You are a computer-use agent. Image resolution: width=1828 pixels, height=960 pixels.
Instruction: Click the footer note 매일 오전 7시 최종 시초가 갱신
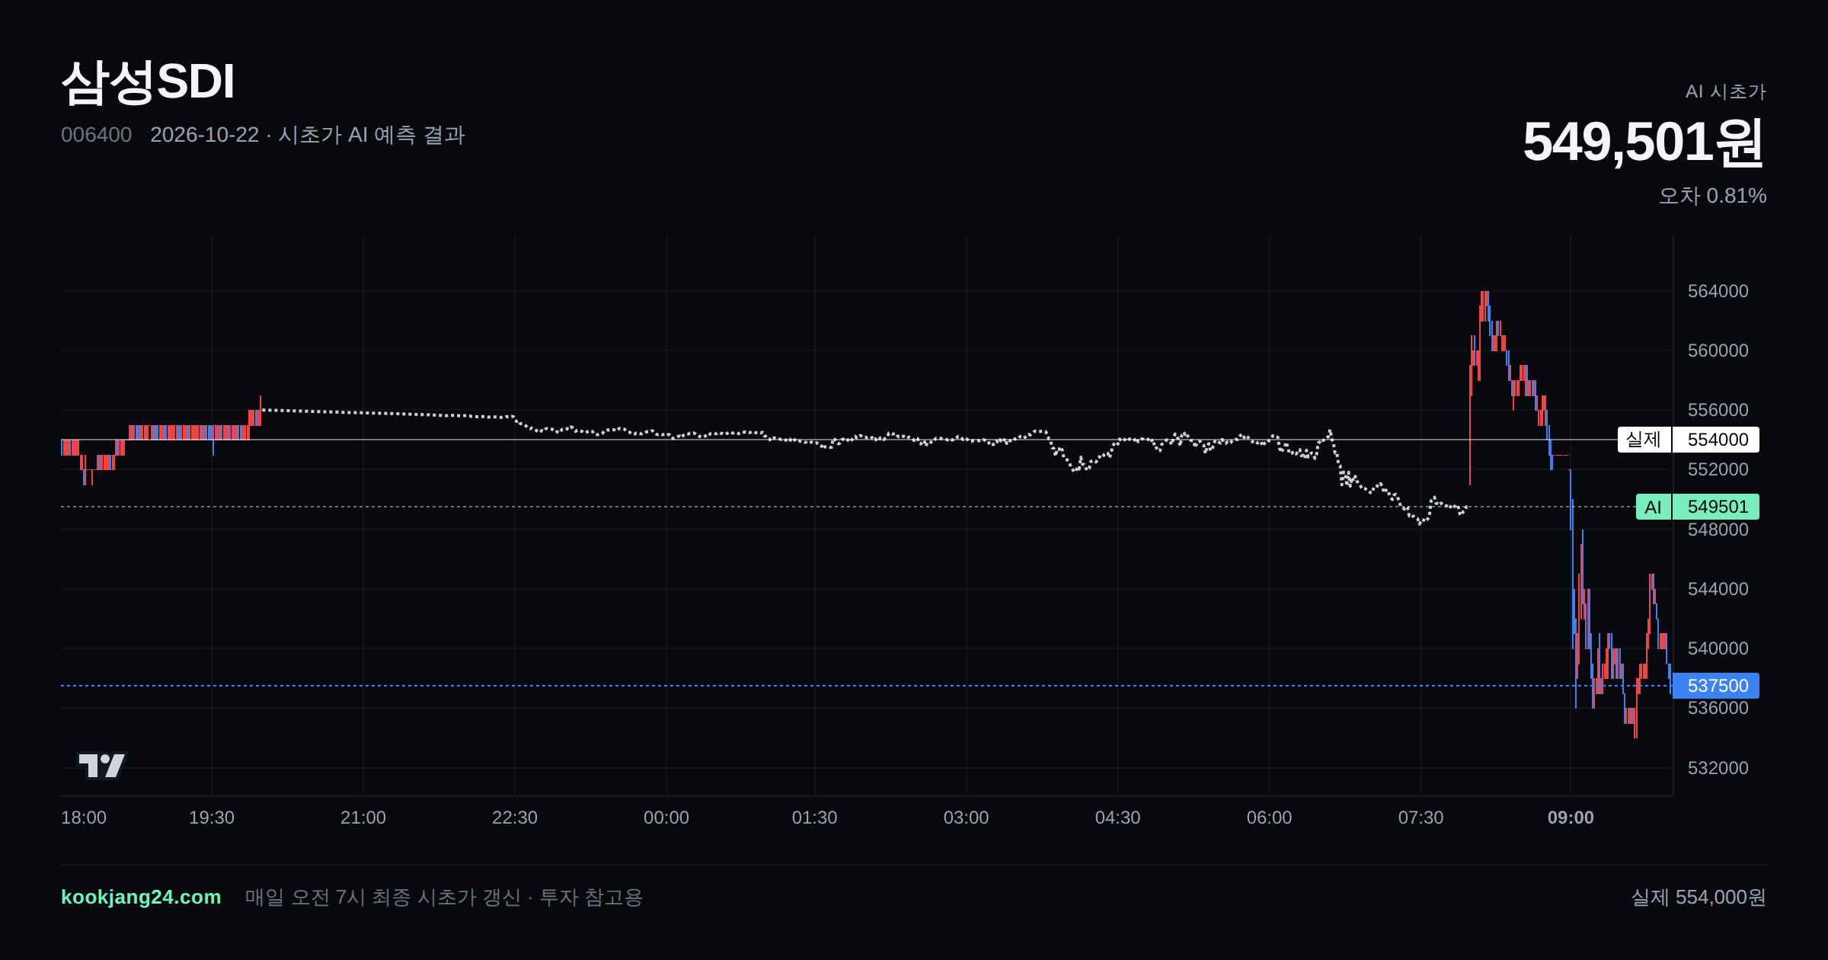[x=383, y=898]
